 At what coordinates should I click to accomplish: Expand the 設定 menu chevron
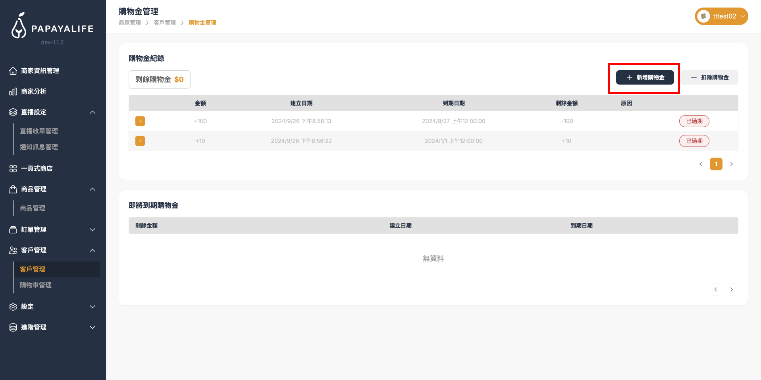tap(92, 307)
